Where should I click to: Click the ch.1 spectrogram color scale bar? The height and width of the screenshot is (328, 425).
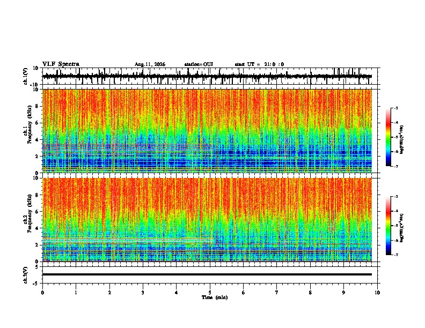pyautogui.click(x=388, y=137)
